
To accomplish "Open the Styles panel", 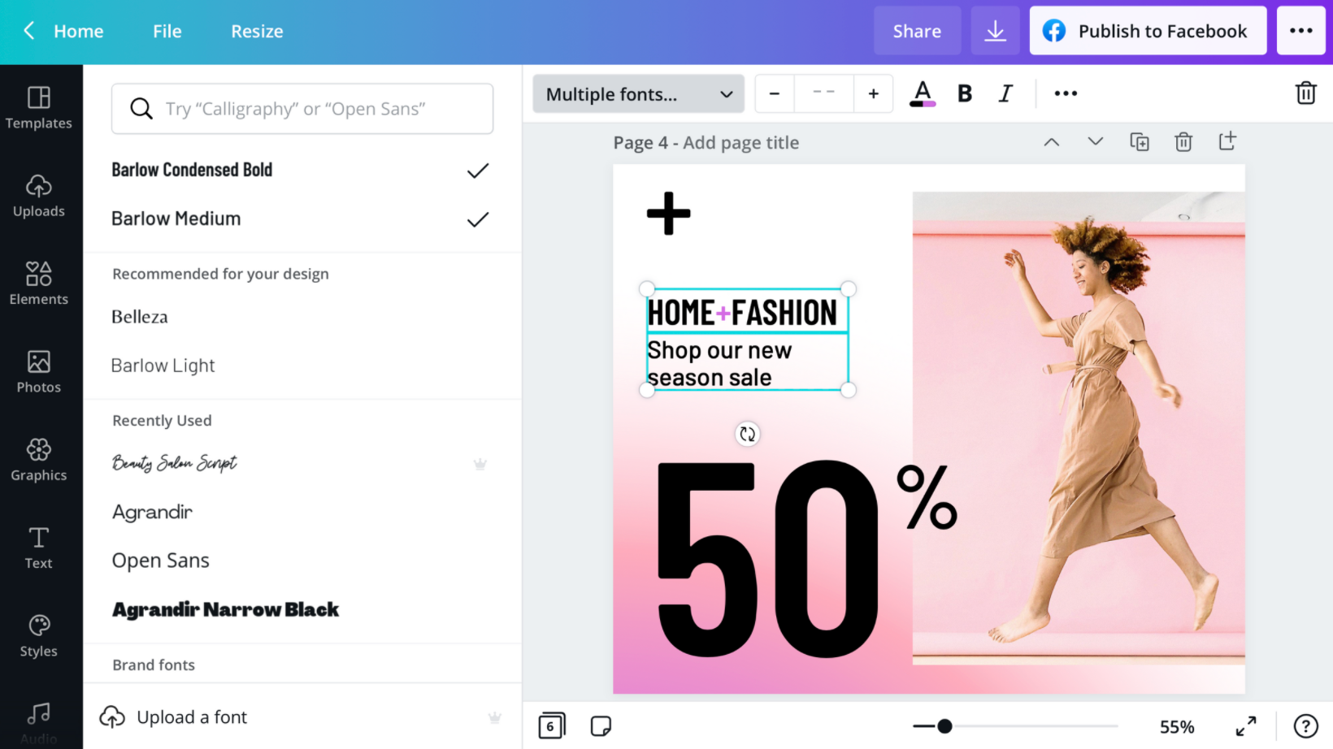I will pyautogui.click(x=39, y=636).
